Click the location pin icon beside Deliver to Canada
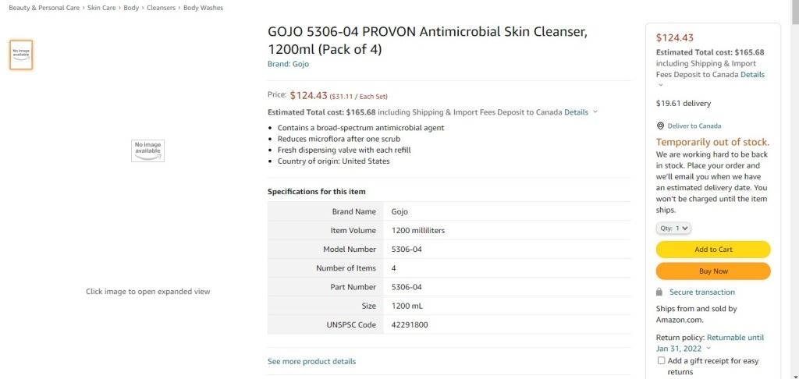 click(660, 126)
